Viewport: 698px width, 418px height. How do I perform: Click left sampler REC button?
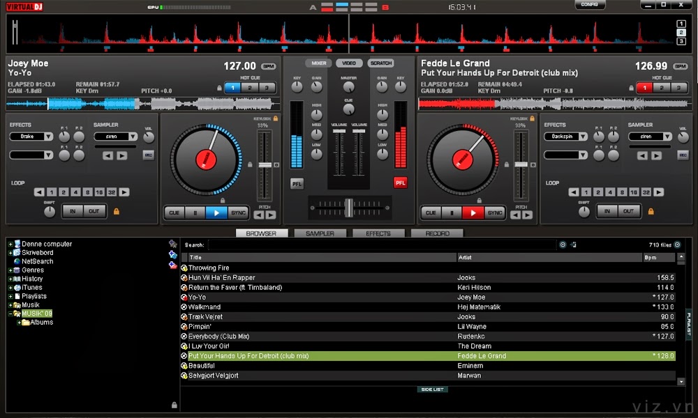149,155
